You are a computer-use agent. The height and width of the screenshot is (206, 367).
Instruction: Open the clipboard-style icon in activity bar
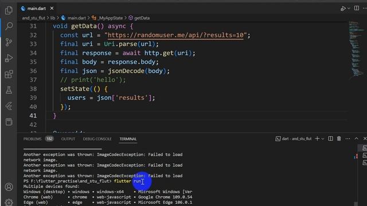tap(9, 122)
